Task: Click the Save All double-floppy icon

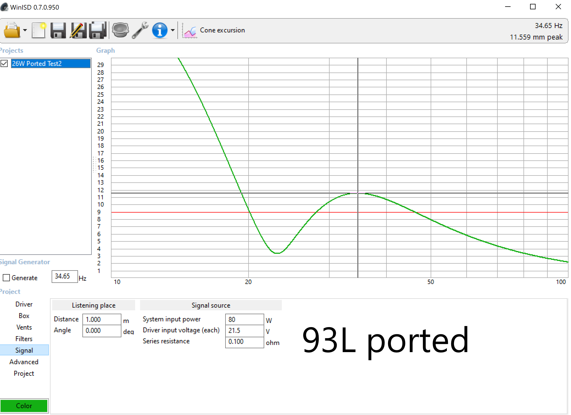Action: 98,30
